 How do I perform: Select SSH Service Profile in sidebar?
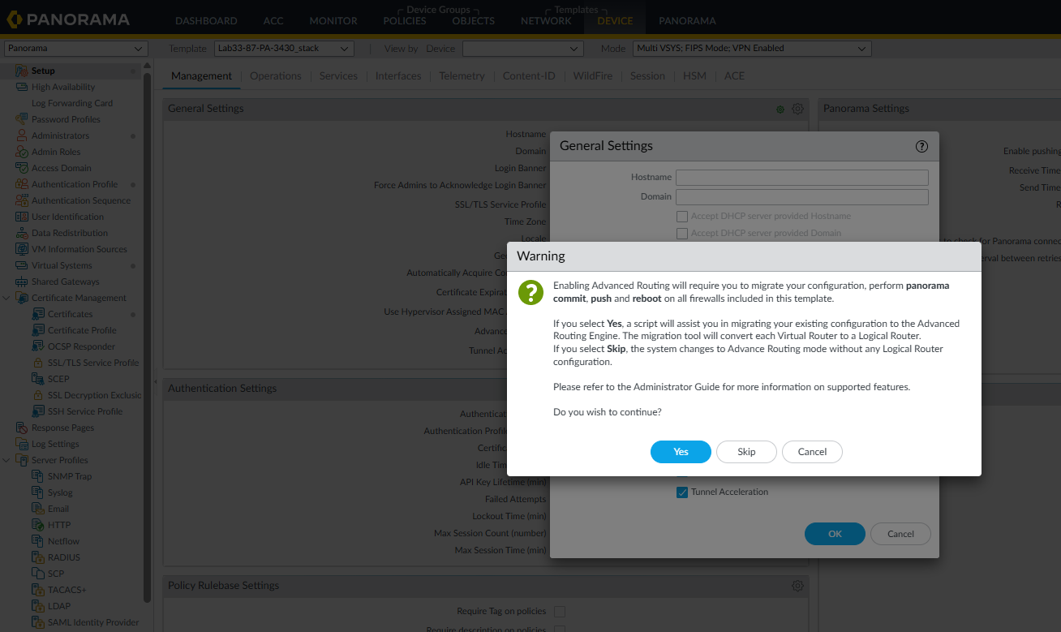85,411
